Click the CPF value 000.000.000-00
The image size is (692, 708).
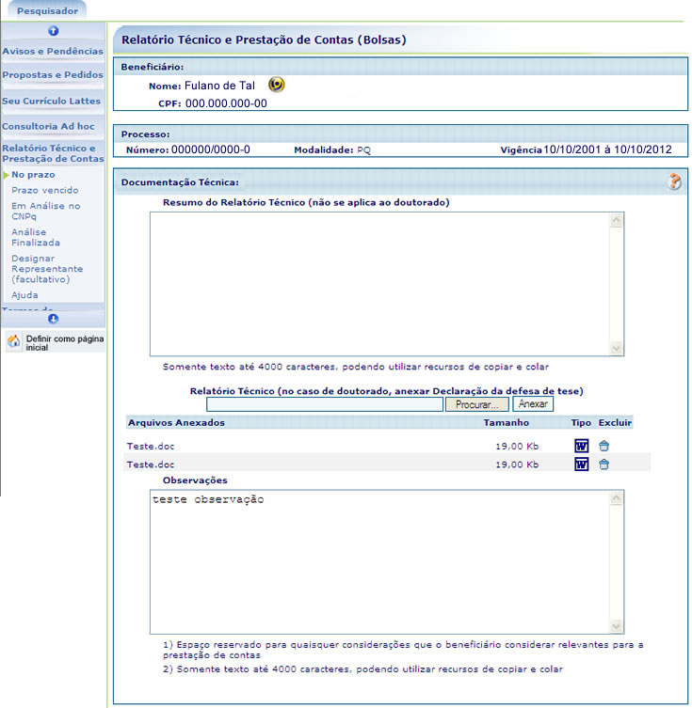click(226, 103)
